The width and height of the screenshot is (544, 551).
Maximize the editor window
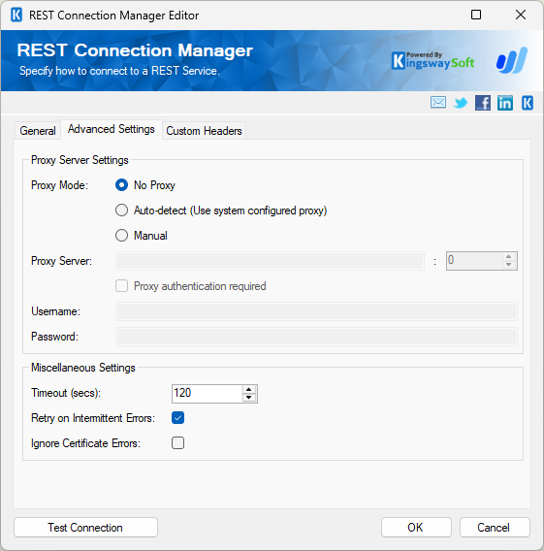tap(476, 15)
